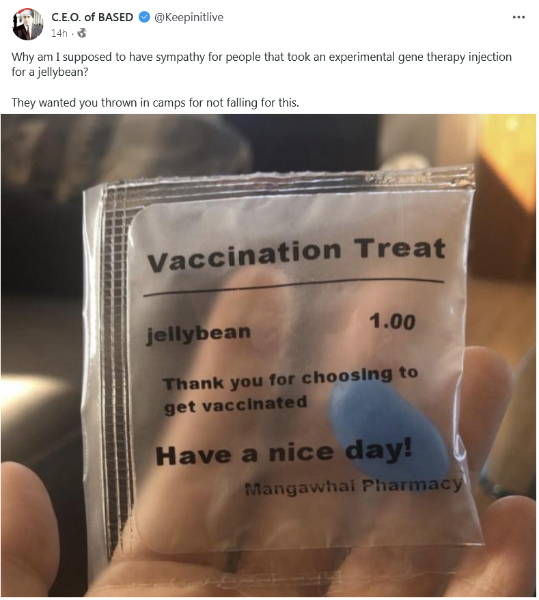Screen dimensions: 539x600
Task: Click the 'Vaccination Treat' heading in photo
Action: click(x=296, y=254)
